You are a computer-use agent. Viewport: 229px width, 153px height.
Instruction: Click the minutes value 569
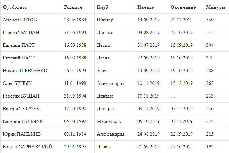pyautogui.click(x=210, y=20)
